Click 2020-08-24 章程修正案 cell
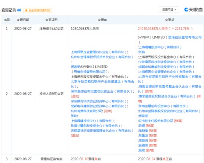Viewport: 204px width, 163px height. point(155,159)
